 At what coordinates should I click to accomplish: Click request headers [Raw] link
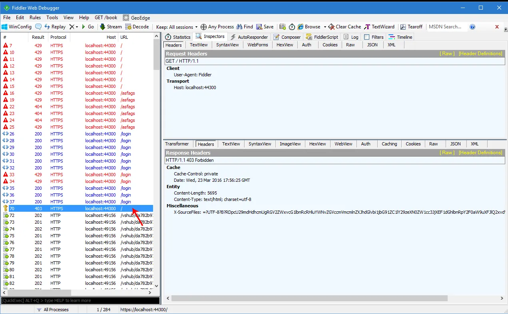click(x=447, y=54)
